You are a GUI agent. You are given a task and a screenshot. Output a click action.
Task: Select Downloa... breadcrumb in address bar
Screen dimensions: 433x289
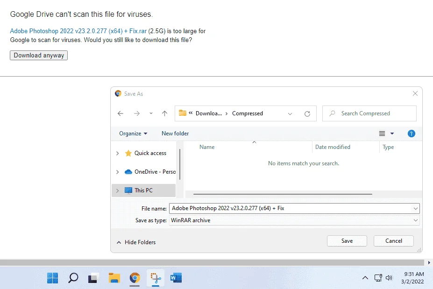coord(208,113)
